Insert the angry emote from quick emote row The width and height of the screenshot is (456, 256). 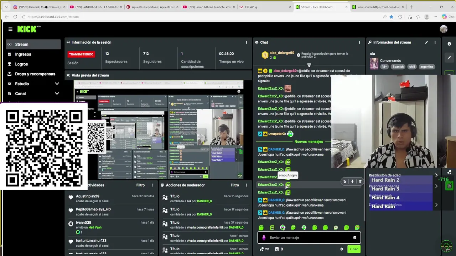272,228
